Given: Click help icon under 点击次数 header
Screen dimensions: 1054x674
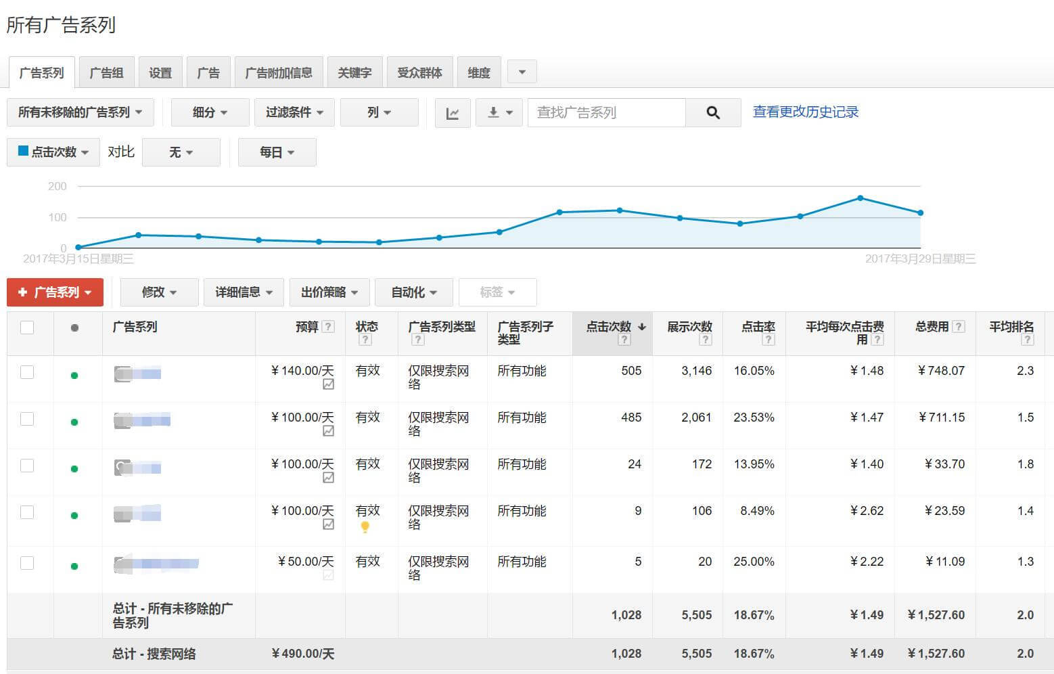Looking at the screenshot, I should click(x=624, y=340).
